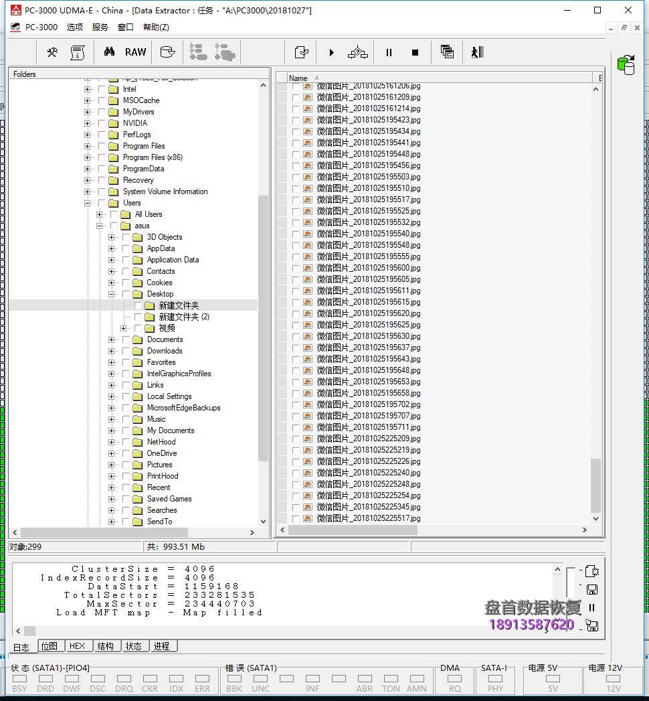Click the green database icon at right
This screenshot has width=649, height=701.
[x=626, y=65]
